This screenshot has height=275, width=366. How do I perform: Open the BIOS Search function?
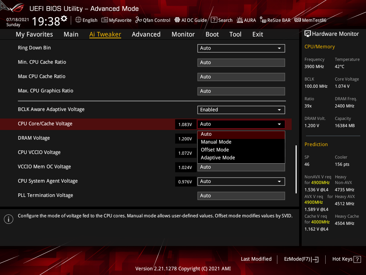(x=222, y=20)
